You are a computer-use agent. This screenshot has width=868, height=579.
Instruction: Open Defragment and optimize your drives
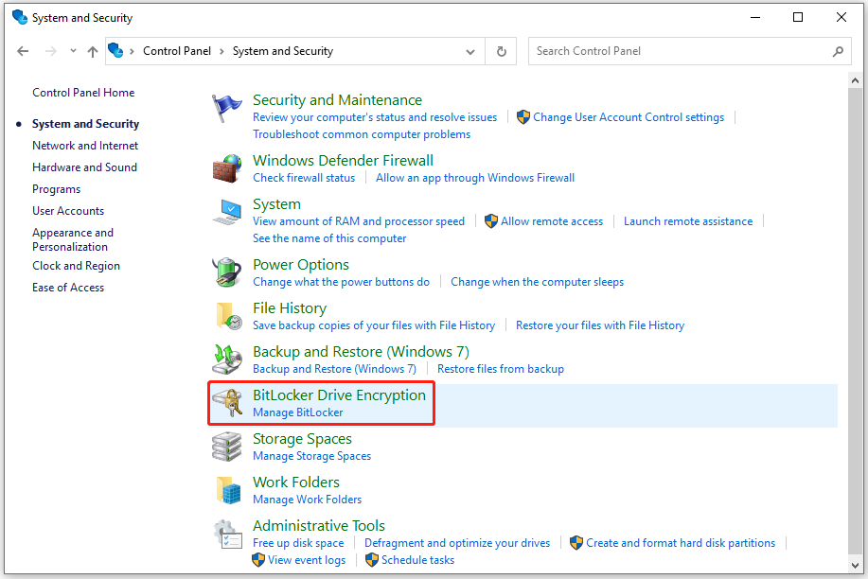[457, 543]
